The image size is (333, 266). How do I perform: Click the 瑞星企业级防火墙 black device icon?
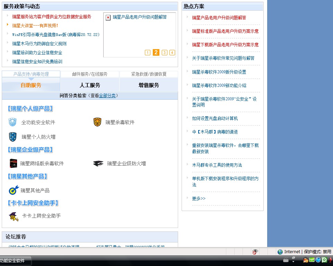98,163
